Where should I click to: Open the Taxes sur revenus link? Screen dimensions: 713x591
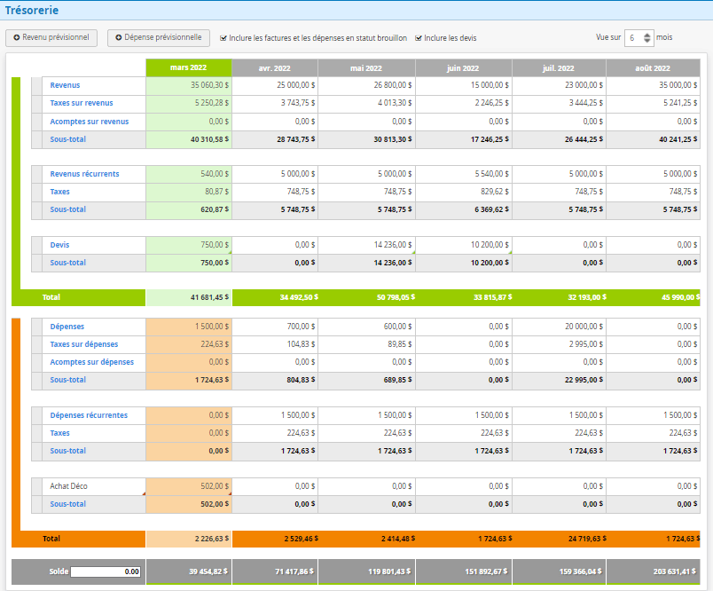tap(81, 103)
